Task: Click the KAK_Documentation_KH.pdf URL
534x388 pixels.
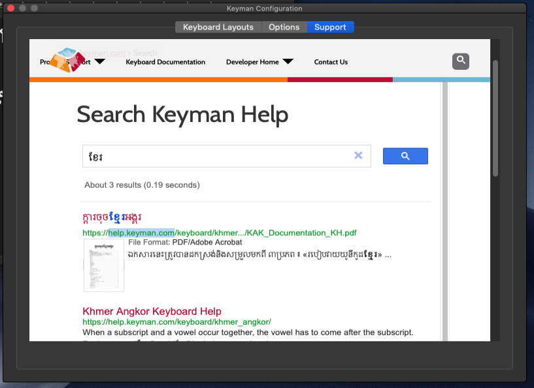Action: point(220,233)
